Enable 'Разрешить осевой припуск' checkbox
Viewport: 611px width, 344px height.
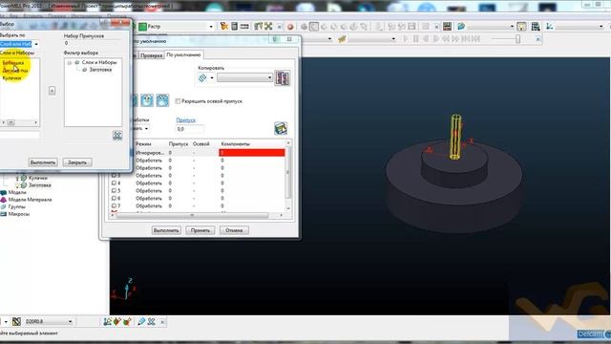pos(179,101)
